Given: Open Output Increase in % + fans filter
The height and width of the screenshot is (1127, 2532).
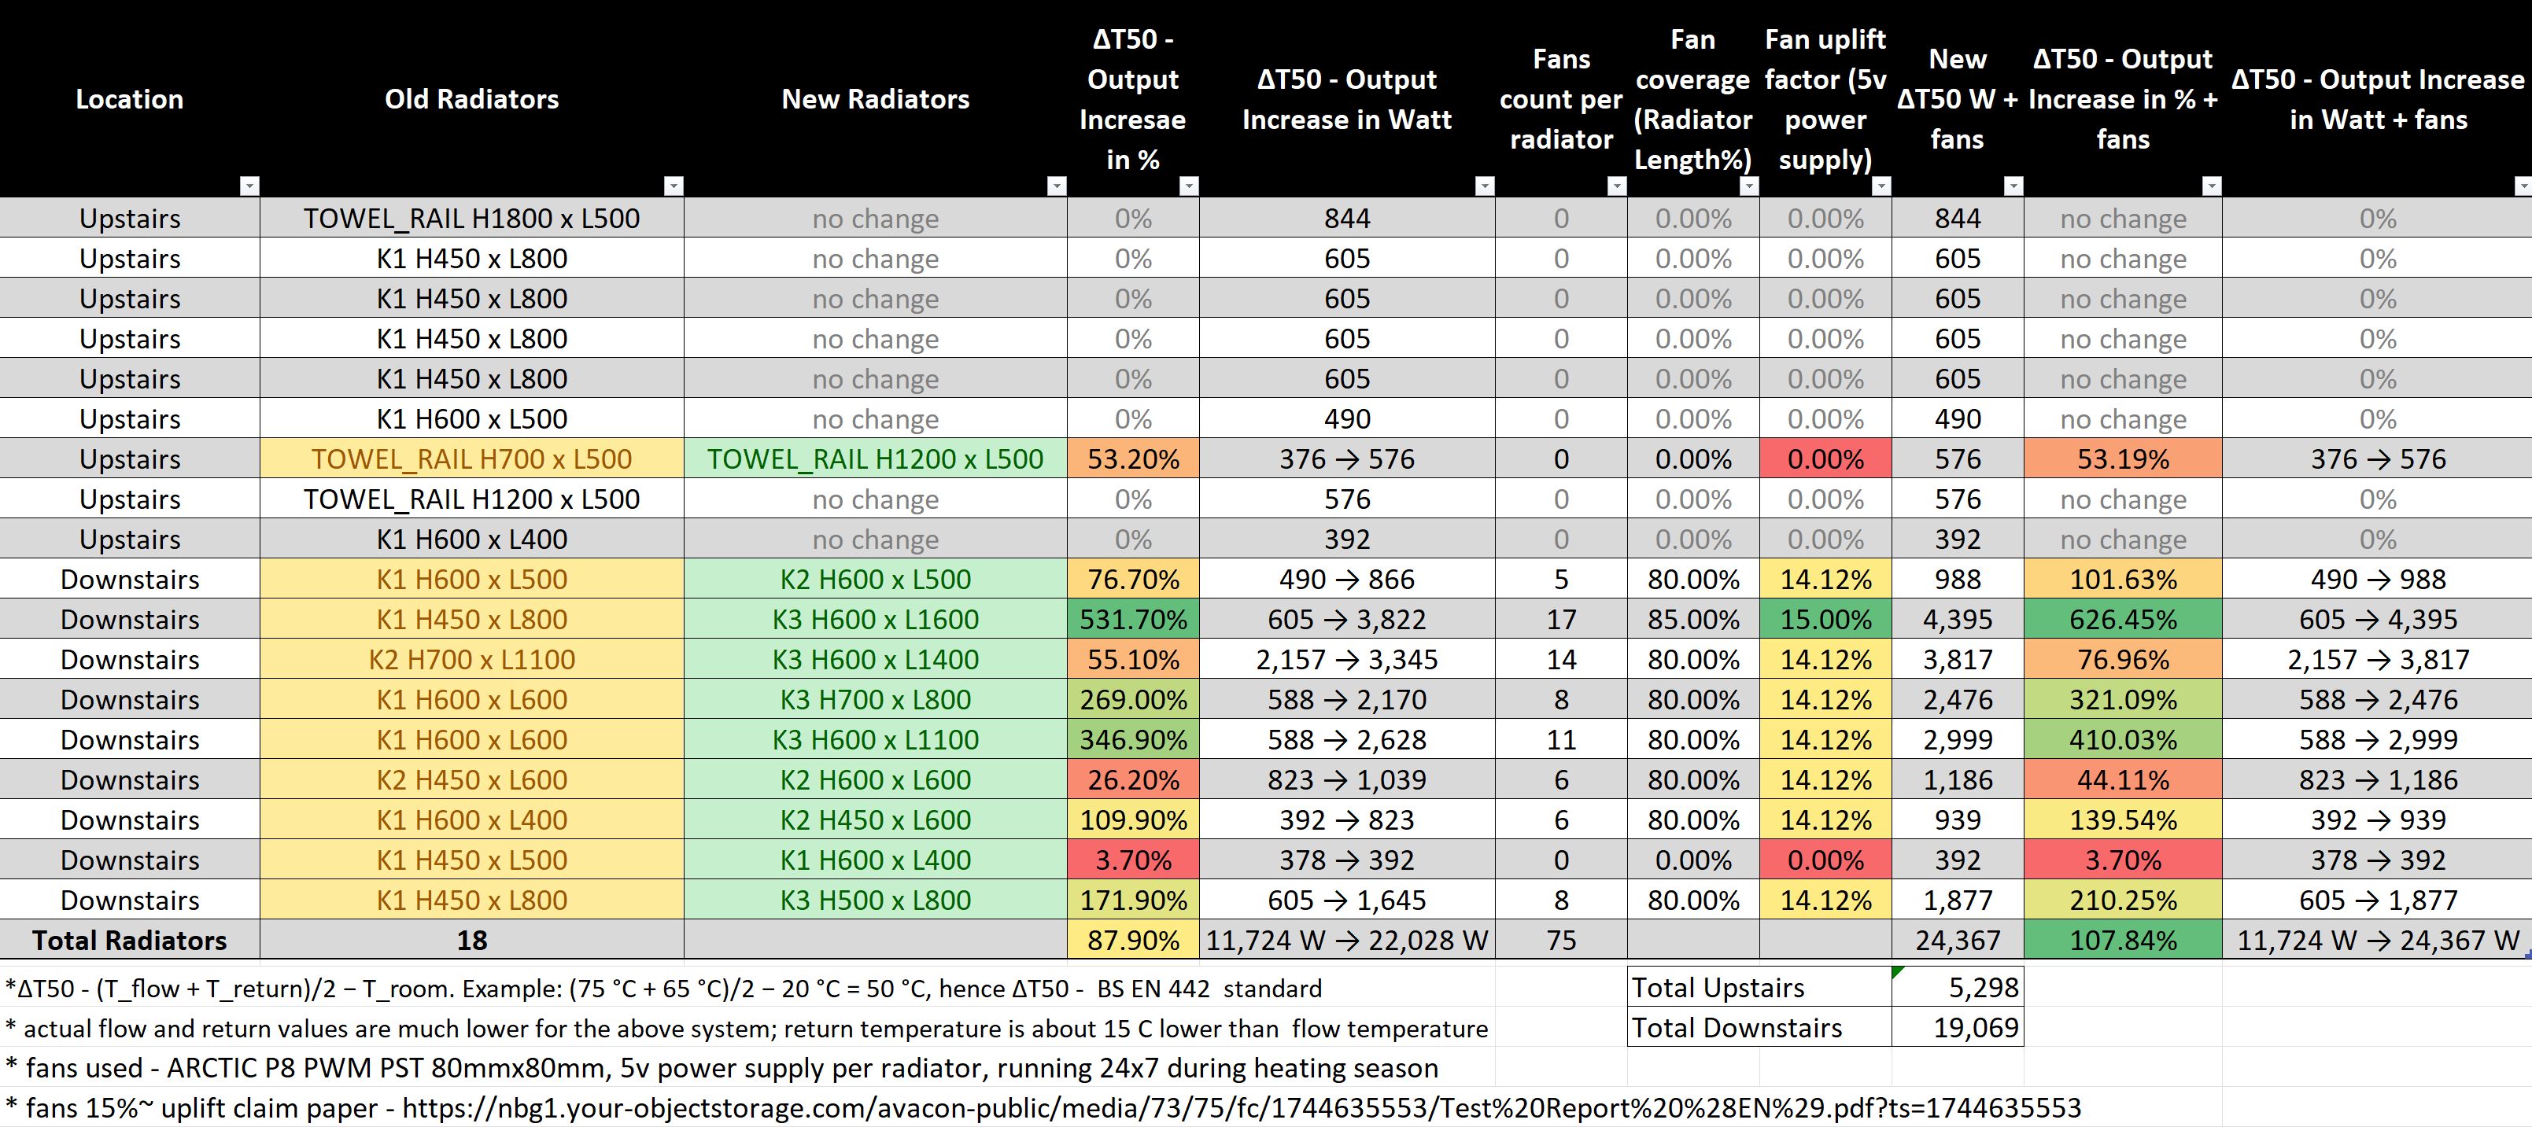Looking at the screenshot, I should point(2212,186).
